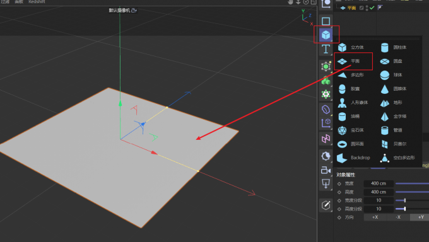
Task: Add a 圆盘 (Disc) primitive
Action: [x=391, y=61]
